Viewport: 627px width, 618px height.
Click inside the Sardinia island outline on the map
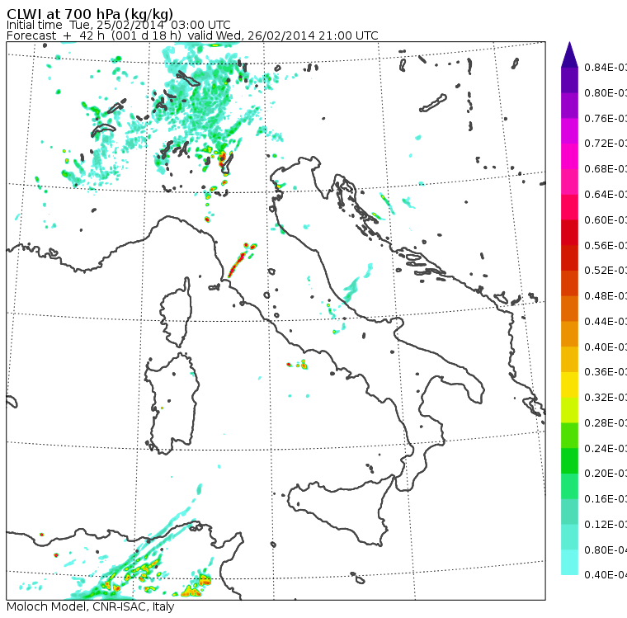tap(172, 404)
